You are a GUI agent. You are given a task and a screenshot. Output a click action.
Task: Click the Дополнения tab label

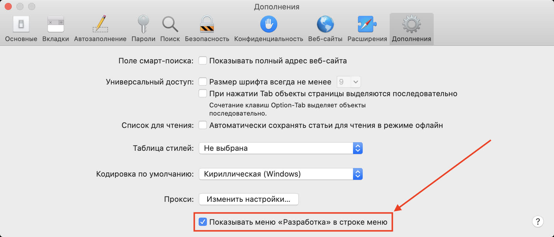coord(411,39)
